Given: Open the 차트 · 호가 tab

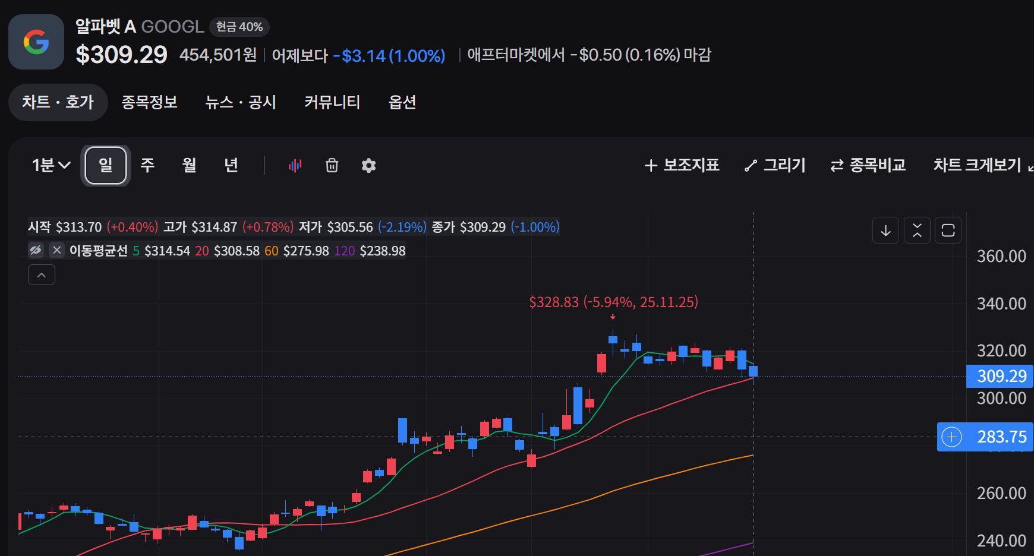Looking at the screenshot, I should [58, 102].
